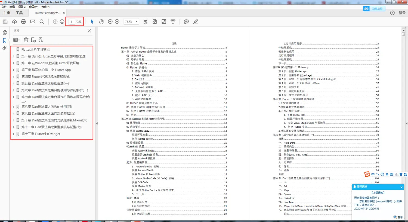Screen dimensions: 408x222
Task: Open bookmark options menu dropdown
Action: pyautogui.click(x=16, y=40)
